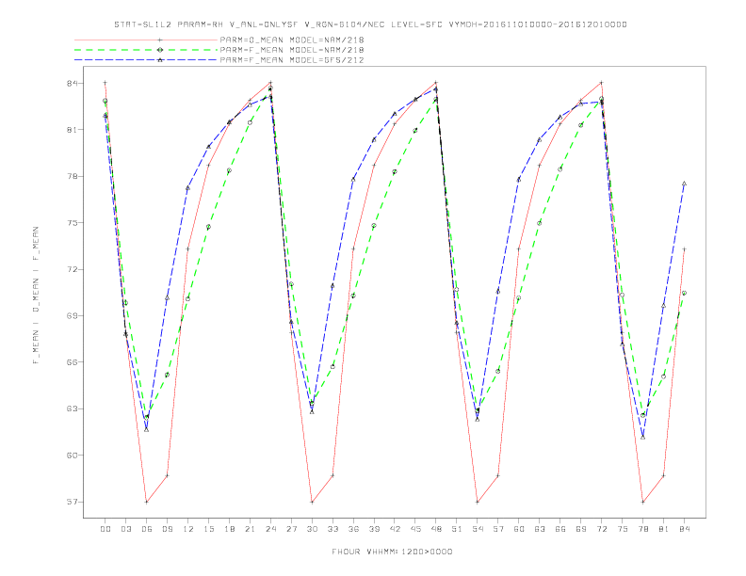Viewport: 746px width, 576px height.
Task: Click red O_MEAN minimum point at hour 06
Action: coord(147,502)
